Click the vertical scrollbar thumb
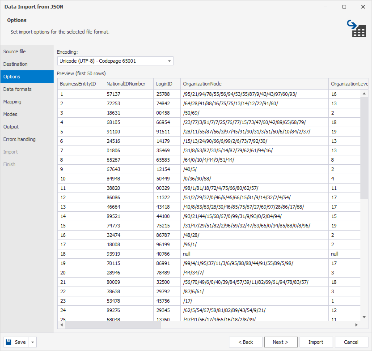 pos(364,148)
